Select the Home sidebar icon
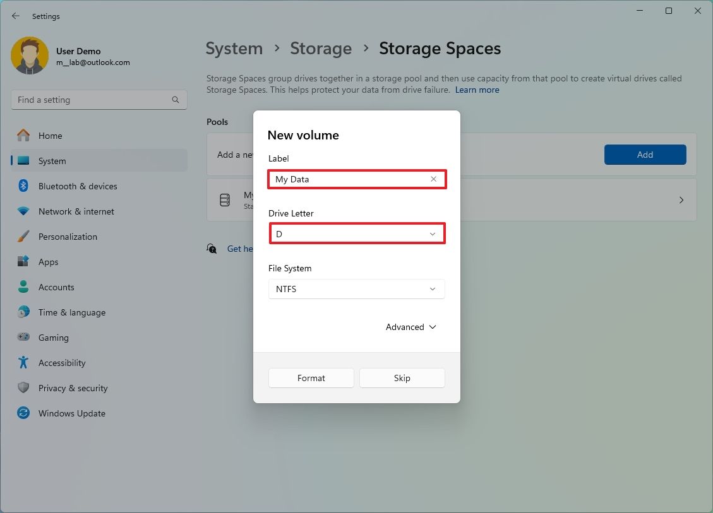The height and width of the screenshot is (513, 713). pos(23,136)
